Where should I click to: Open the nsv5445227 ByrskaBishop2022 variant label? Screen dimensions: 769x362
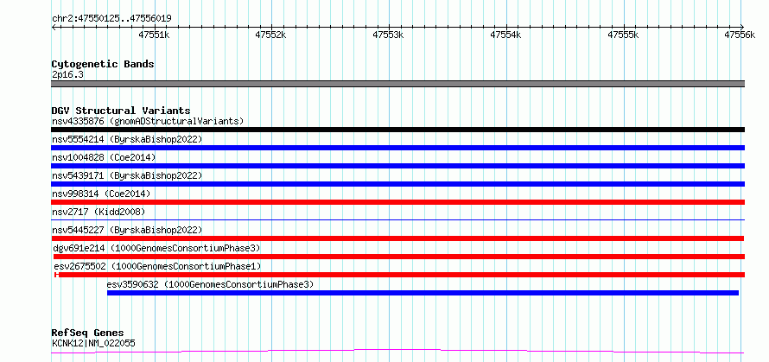126,230
